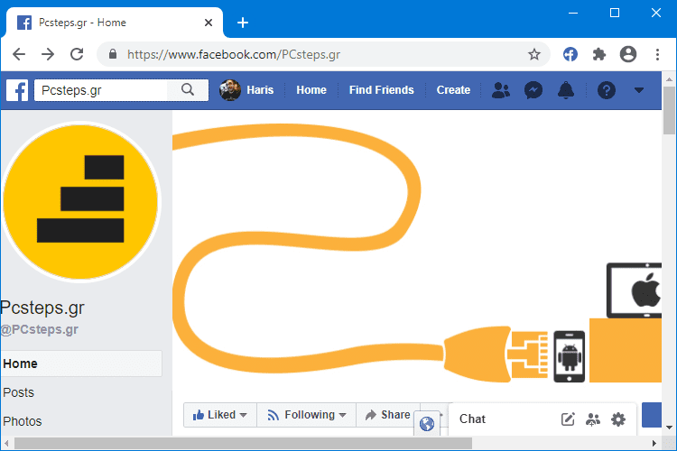The image size is (677, 451).
Task: Open the Chrome profile avatar
Action: (x=627, y=54)
